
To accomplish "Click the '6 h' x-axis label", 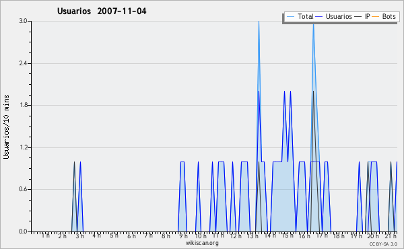I will (x=131, y=236).
